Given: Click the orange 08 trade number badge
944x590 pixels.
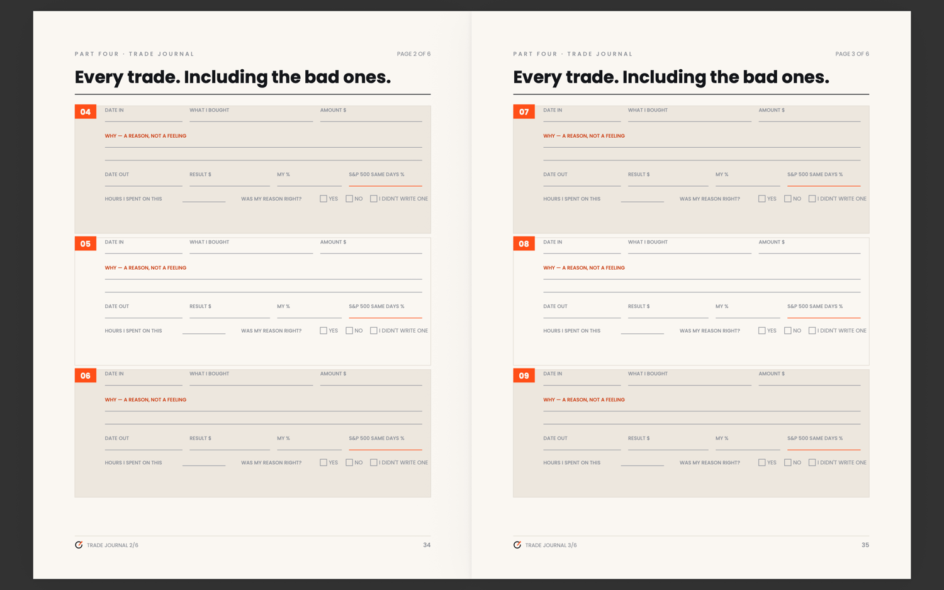Looking at the screenshot, I should pos(524,244).
